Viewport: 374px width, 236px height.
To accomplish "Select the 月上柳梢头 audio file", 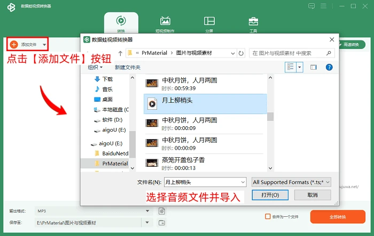I will tap(205, 104).
